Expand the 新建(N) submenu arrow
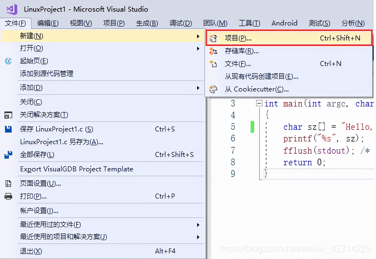The width and height of the screenshot is (376, 259). (x=198, y=36)
